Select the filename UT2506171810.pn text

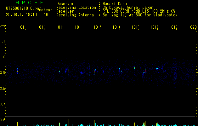(x=23, y=9)
